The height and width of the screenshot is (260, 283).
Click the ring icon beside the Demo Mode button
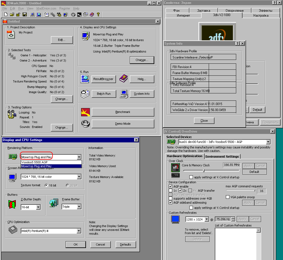85,124
